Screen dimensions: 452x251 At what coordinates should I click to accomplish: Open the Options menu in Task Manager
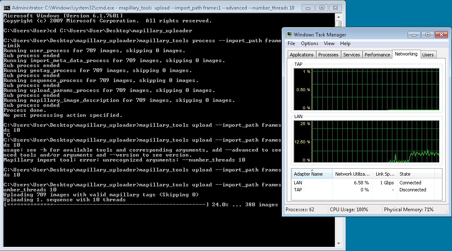coord(309,43)
